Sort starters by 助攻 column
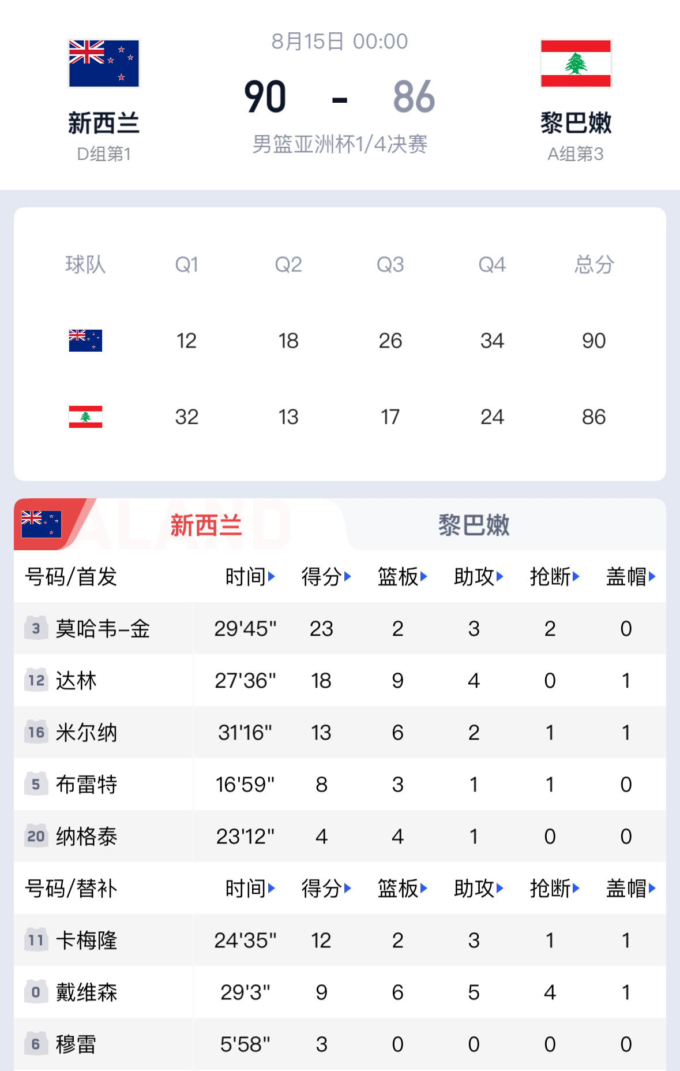 coord(479,576)
